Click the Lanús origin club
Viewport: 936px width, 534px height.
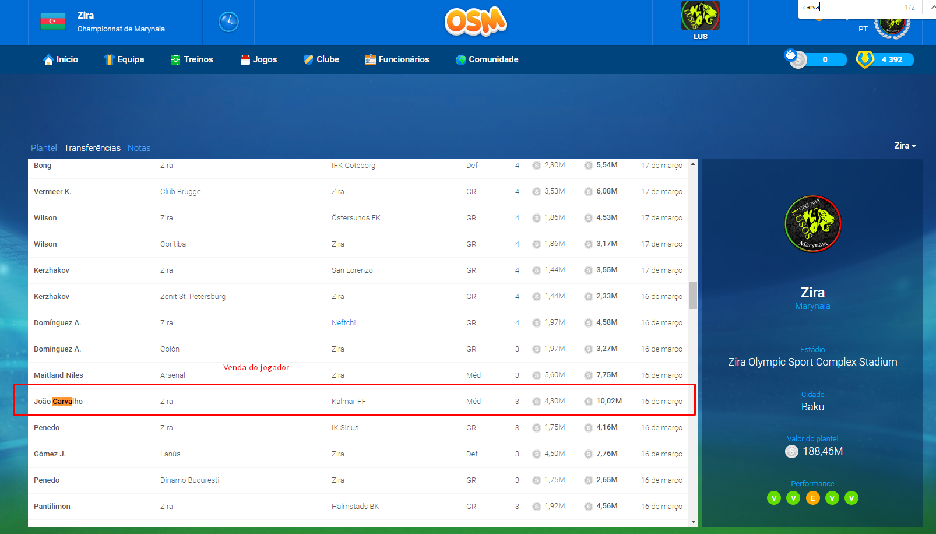[170, 454]
